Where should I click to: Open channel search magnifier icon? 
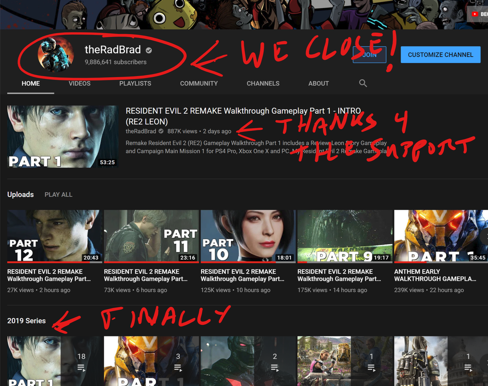tap(363, 83)
